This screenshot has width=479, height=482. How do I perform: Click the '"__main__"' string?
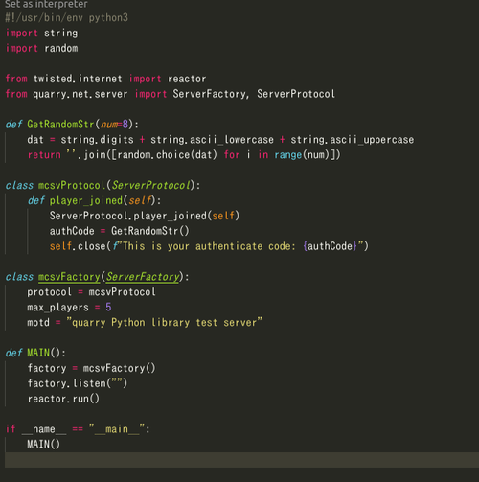click(x=117, y=429)
